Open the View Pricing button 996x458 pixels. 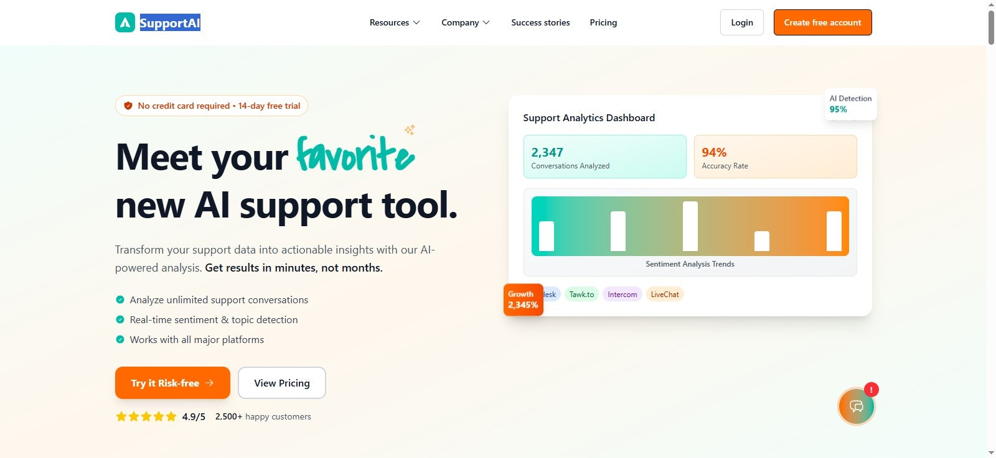coord(281,383)
